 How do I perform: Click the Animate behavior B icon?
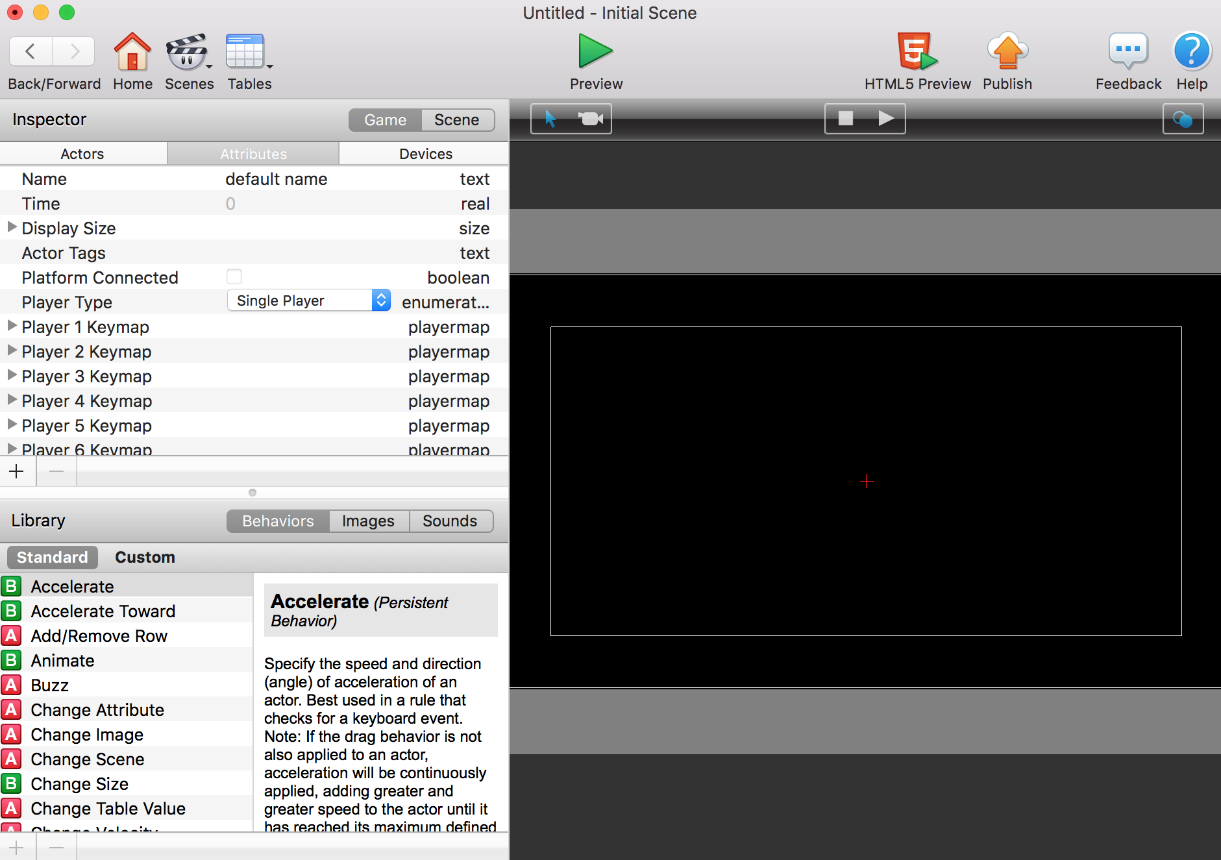point(11,660)
